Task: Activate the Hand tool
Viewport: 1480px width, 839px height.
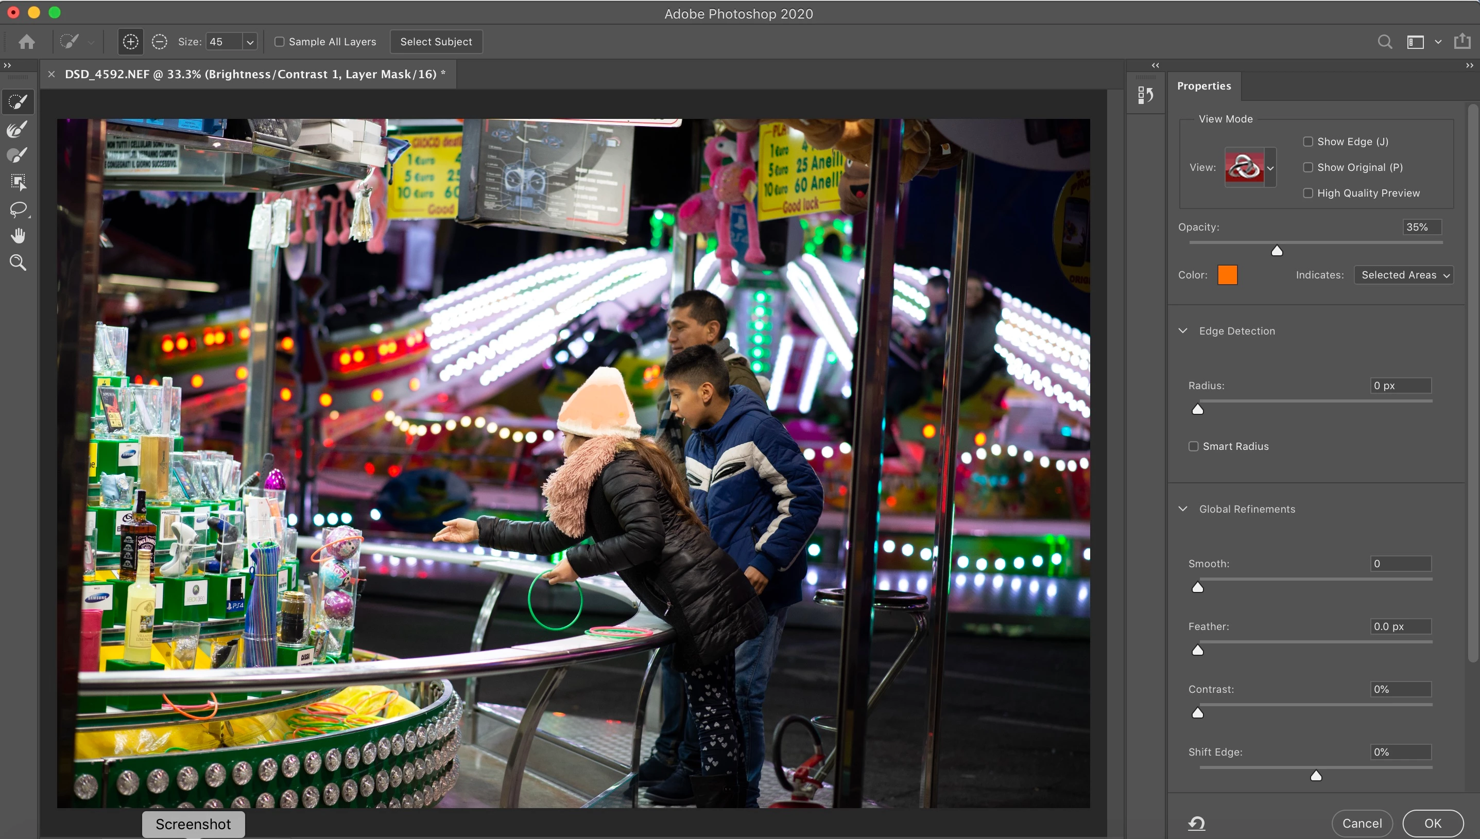Action: (18, 236)
